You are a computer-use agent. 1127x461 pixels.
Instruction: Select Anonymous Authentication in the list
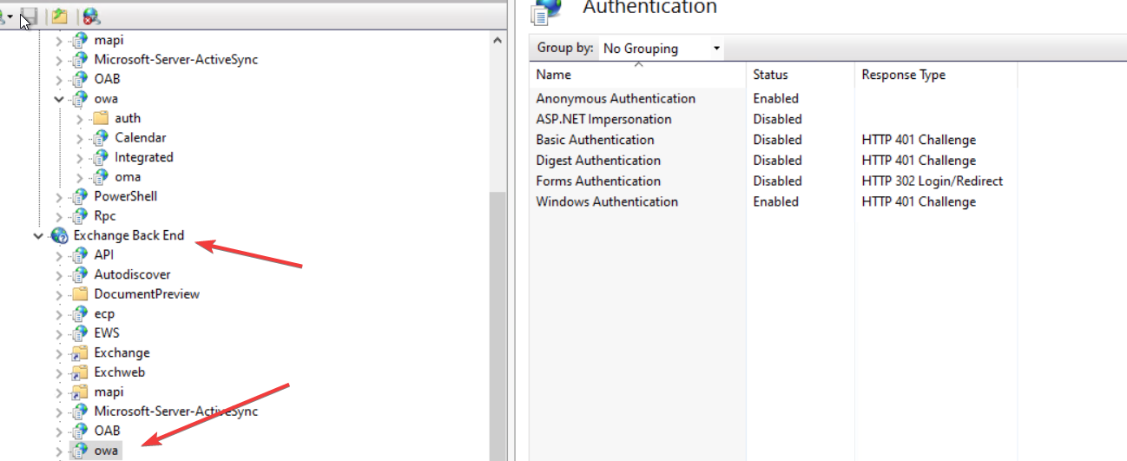(x=616, y=98)
